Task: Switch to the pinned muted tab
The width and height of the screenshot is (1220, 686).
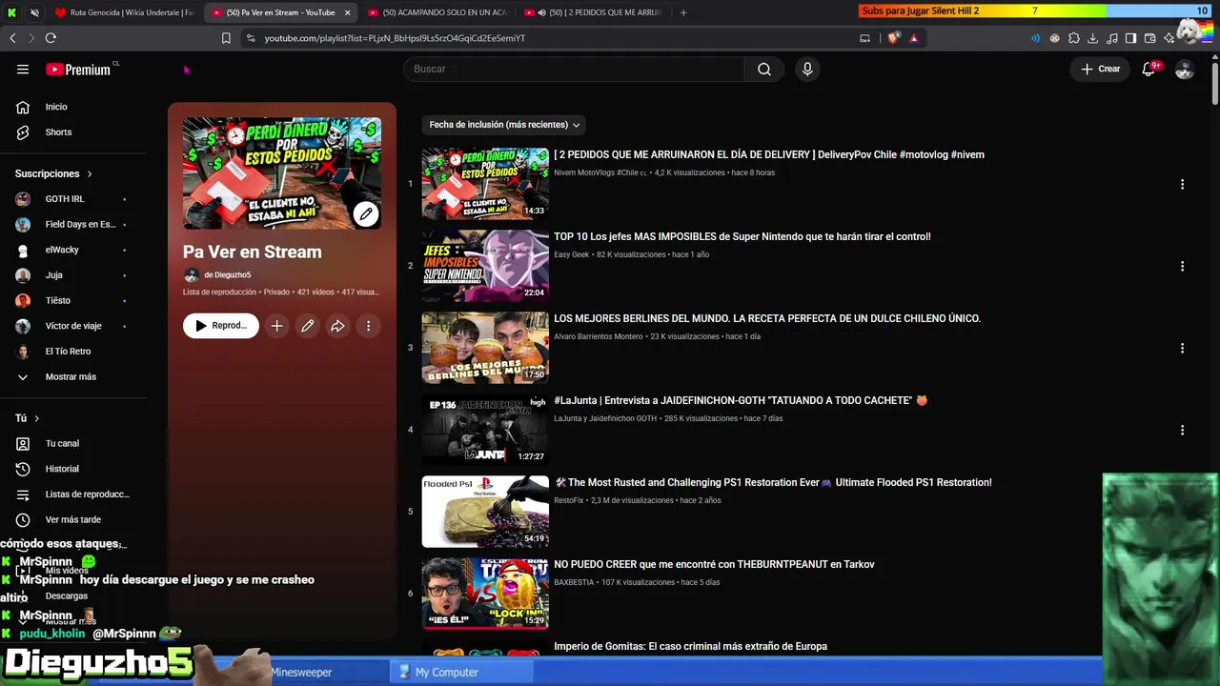Action: (34, 12)
